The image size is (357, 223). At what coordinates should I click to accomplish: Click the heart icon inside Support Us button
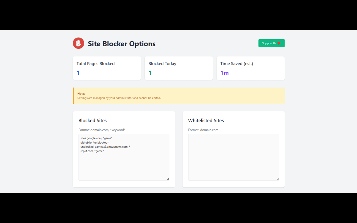click(x=279, y=43)
